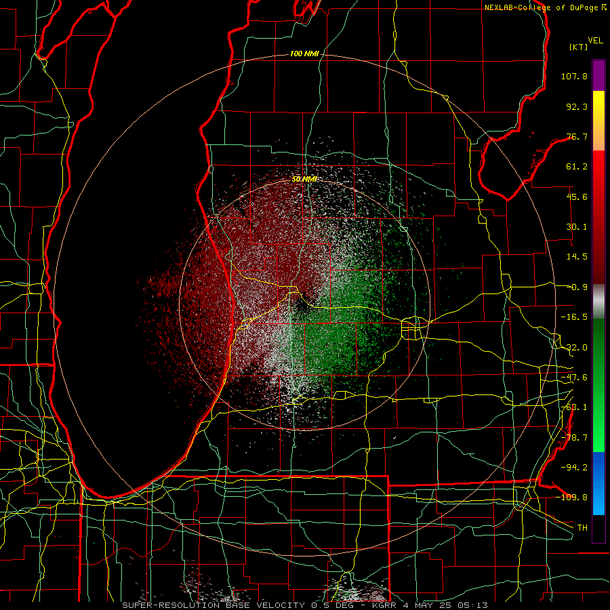Click the Super-Resolution Base Velocity caption text
This screenshot has height=610, width=610.
tap(305, 605)
